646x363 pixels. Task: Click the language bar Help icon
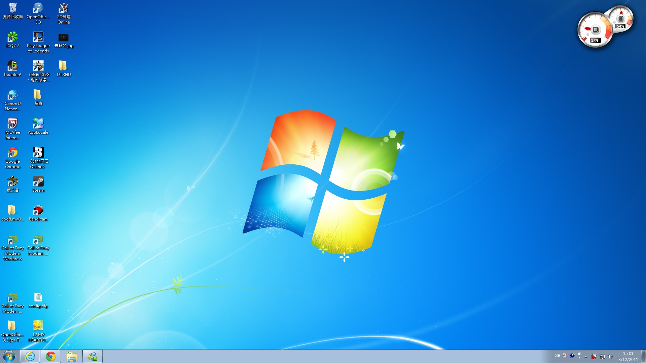click(x=572, y=356)
